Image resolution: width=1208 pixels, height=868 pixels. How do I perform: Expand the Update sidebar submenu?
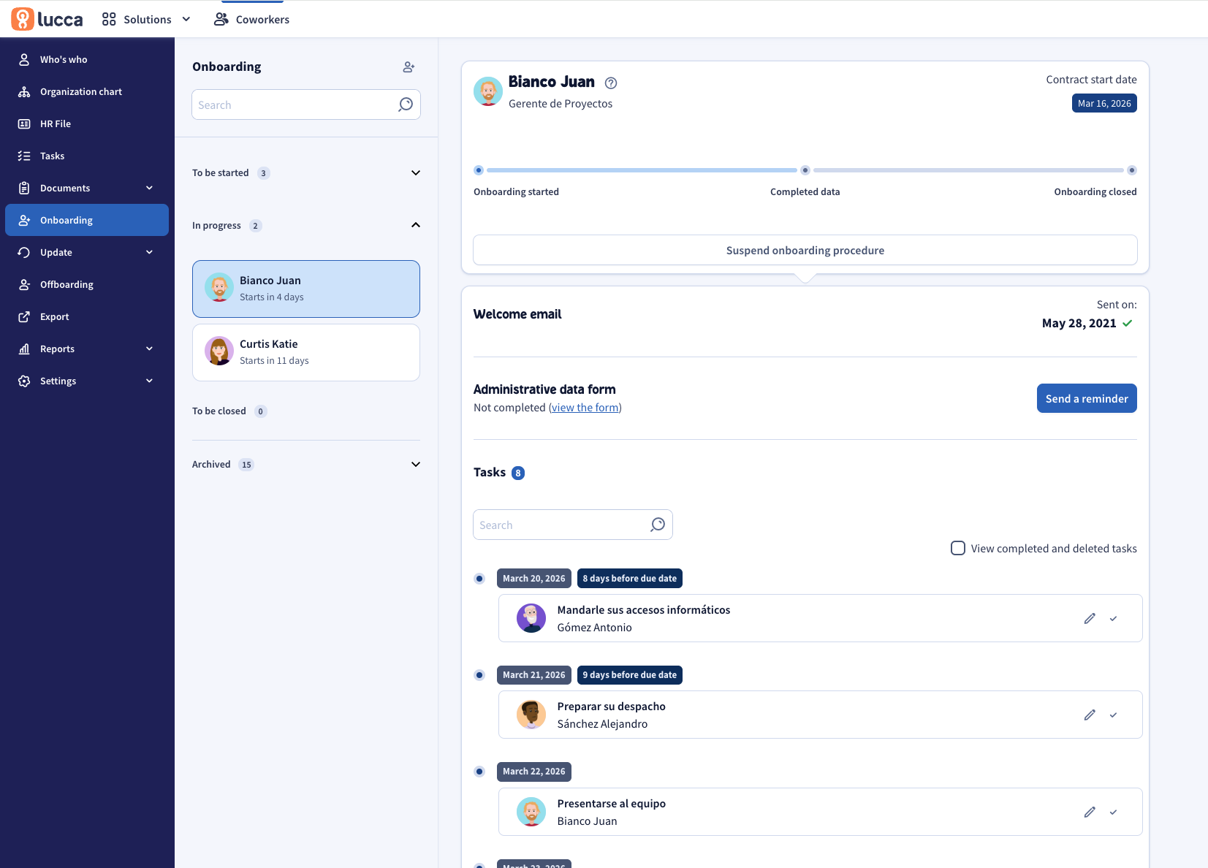pos(150,252)
